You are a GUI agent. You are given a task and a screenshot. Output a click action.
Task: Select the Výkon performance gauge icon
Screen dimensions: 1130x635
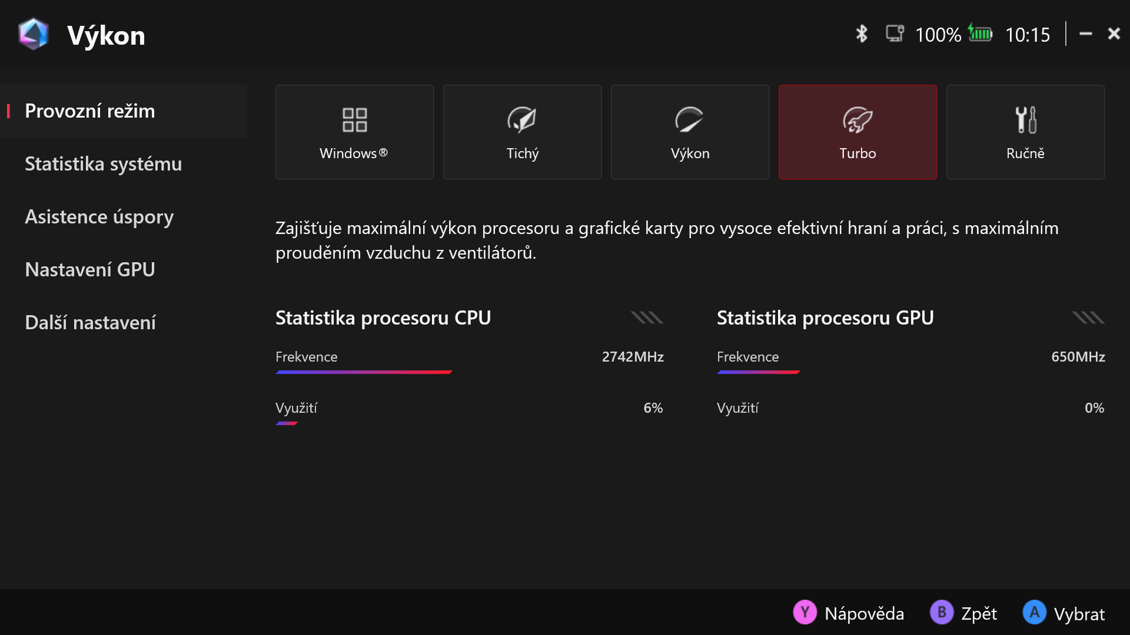pyautogui.click(x=690, y=120)
